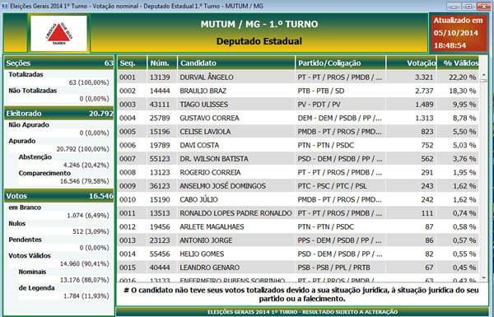Click the Seções panel header
494x317 pixels.
pyautogui.click(x=59, y=63)
